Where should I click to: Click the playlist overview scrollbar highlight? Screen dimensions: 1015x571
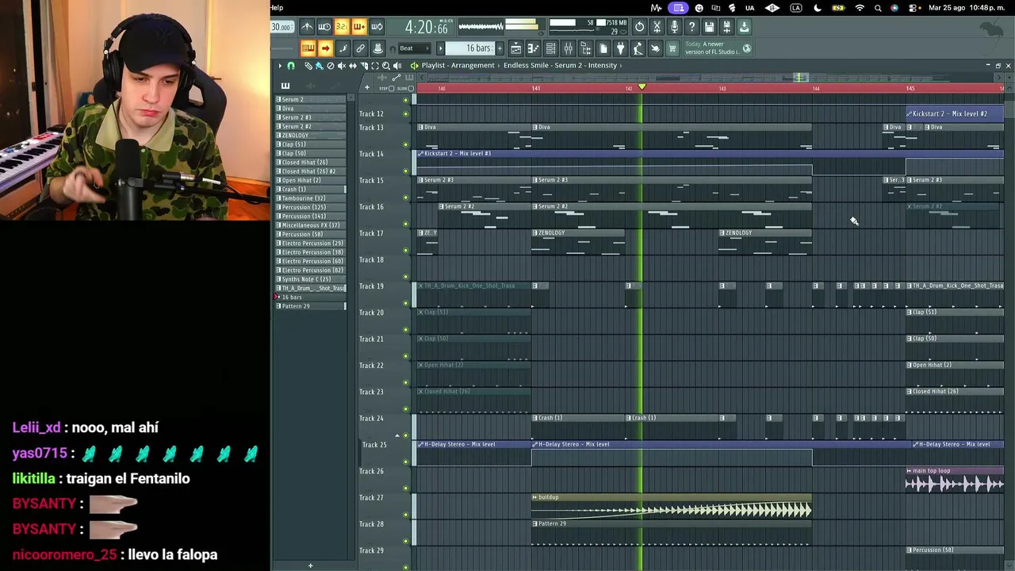click(801, 78)
